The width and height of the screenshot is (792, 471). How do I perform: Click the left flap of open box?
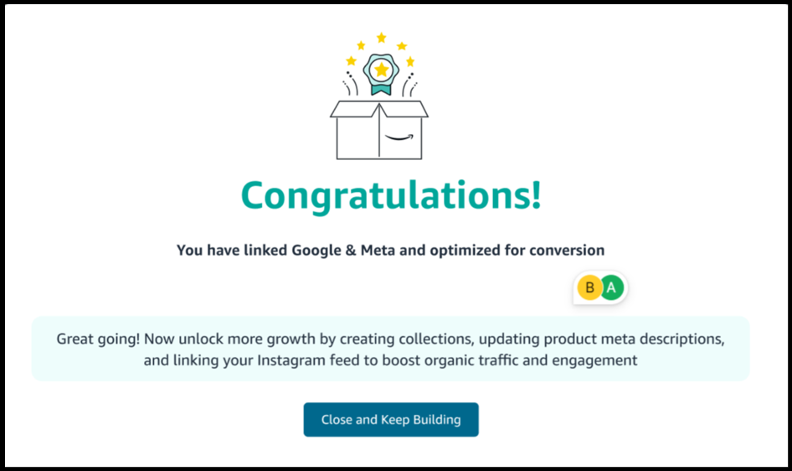pos(353,108)
